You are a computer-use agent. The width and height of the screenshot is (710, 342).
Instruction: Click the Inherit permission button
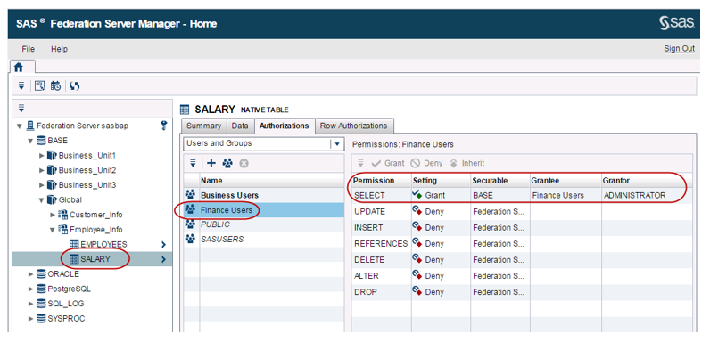[x=466, y=163]
